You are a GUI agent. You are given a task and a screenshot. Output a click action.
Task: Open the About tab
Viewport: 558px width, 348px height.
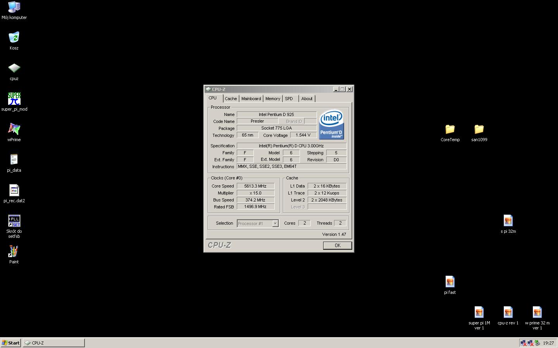[307, 99]
